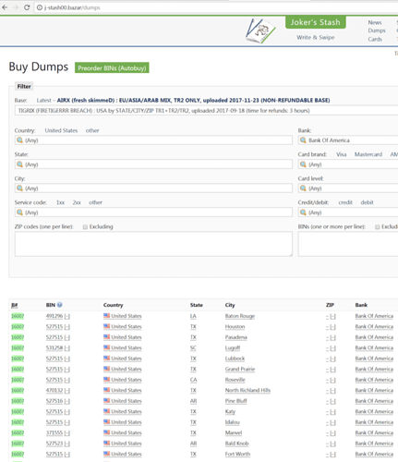Screen dimensions: 398x462
Task: Click the city link 'Houston'
Action: click(235, 326)
